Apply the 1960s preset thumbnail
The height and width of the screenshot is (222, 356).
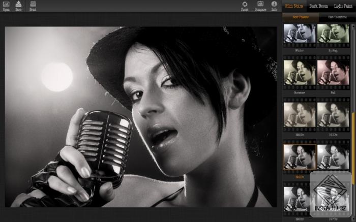[x=296, y=199]
